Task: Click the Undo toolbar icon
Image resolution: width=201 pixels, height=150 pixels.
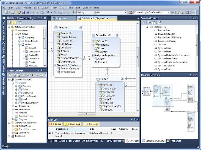Action: tap(48, 12)
